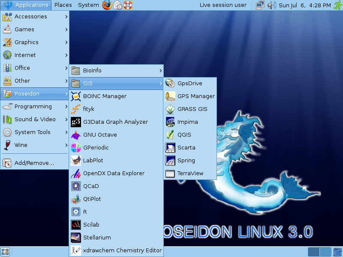Open the Places menu
The image size is (343, 257).
coord(63,5)
